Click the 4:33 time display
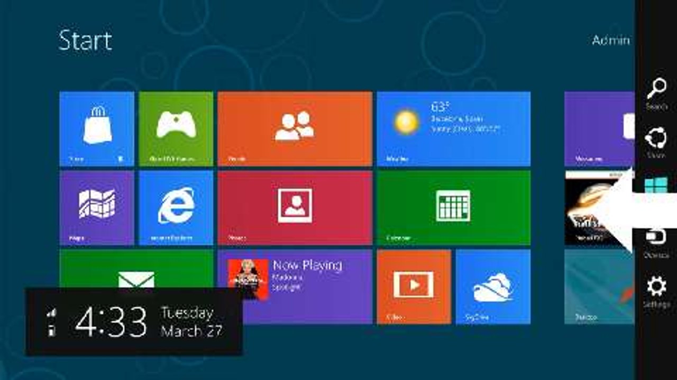Screen dimensions: 677x380 pos(111,322)
